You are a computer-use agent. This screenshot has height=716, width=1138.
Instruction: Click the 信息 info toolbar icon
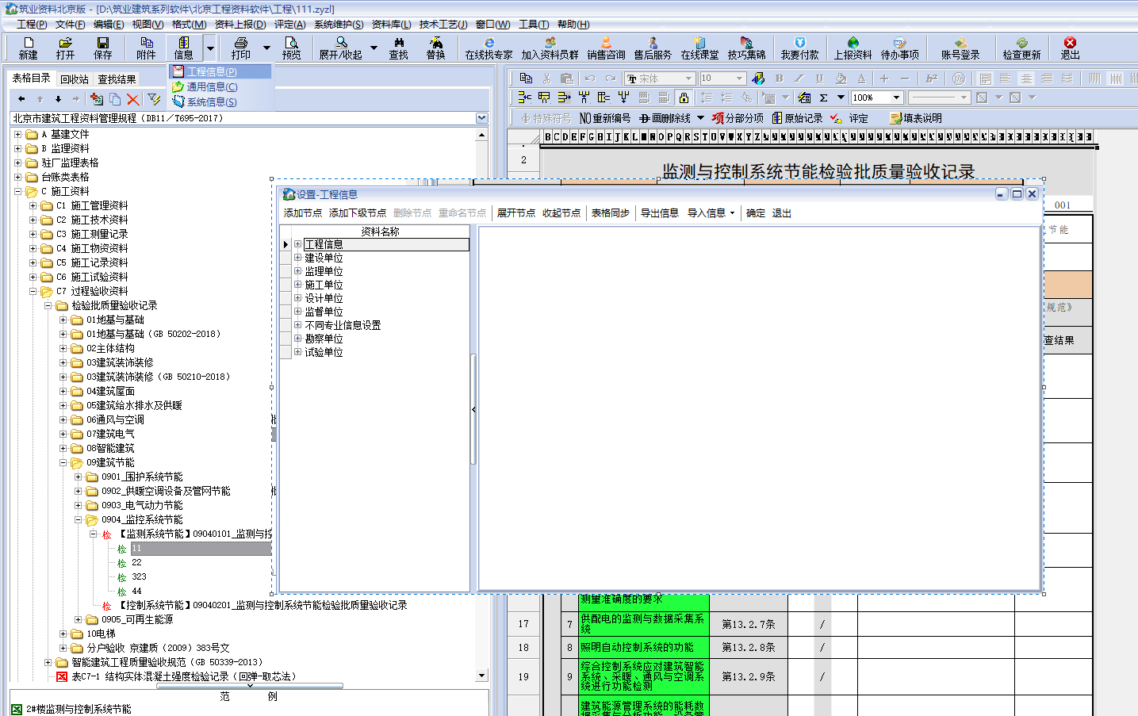coord(184,48)
